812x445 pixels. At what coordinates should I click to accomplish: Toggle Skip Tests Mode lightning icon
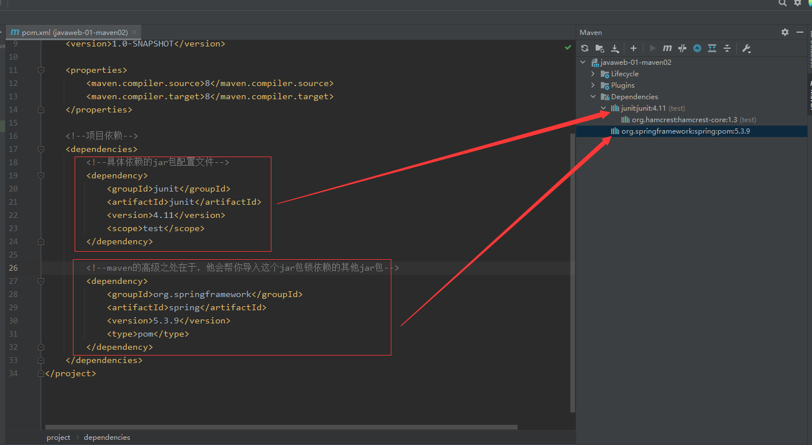point(697,48)
